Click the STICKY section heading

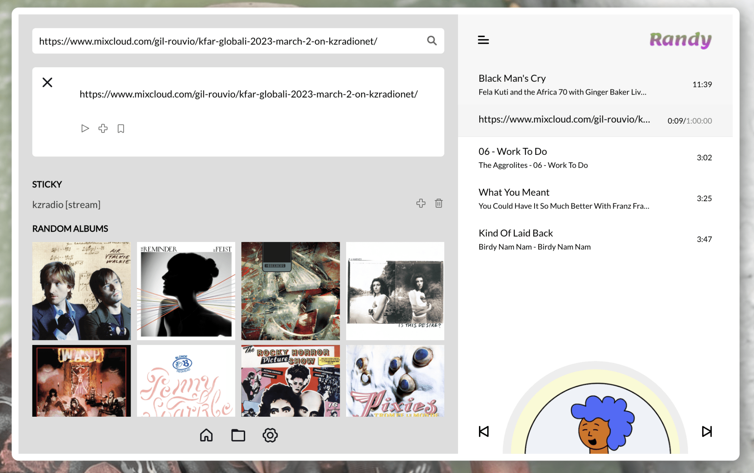click(x=47, y=184)
